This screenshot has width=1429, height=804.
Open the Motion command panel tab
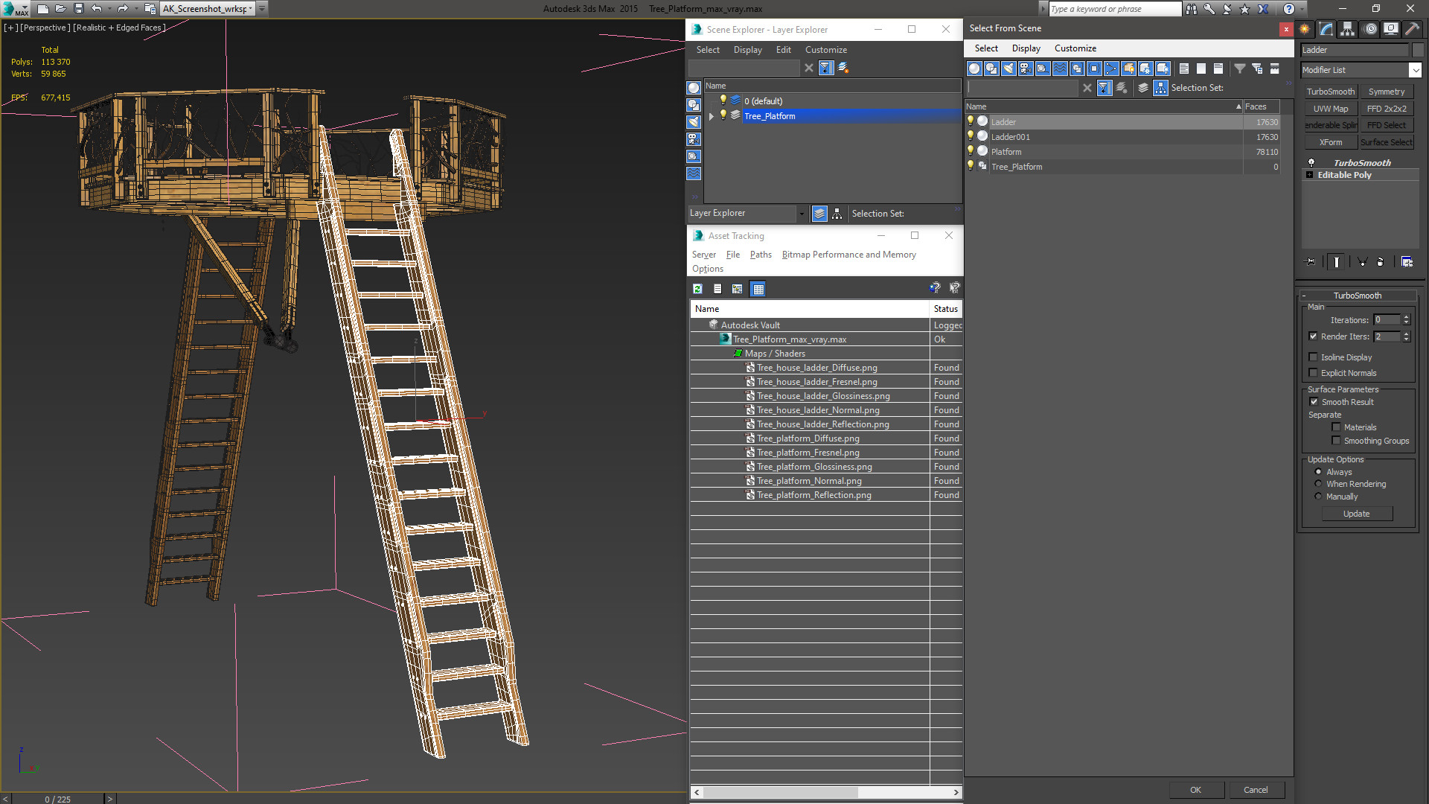pos(1370,29)
